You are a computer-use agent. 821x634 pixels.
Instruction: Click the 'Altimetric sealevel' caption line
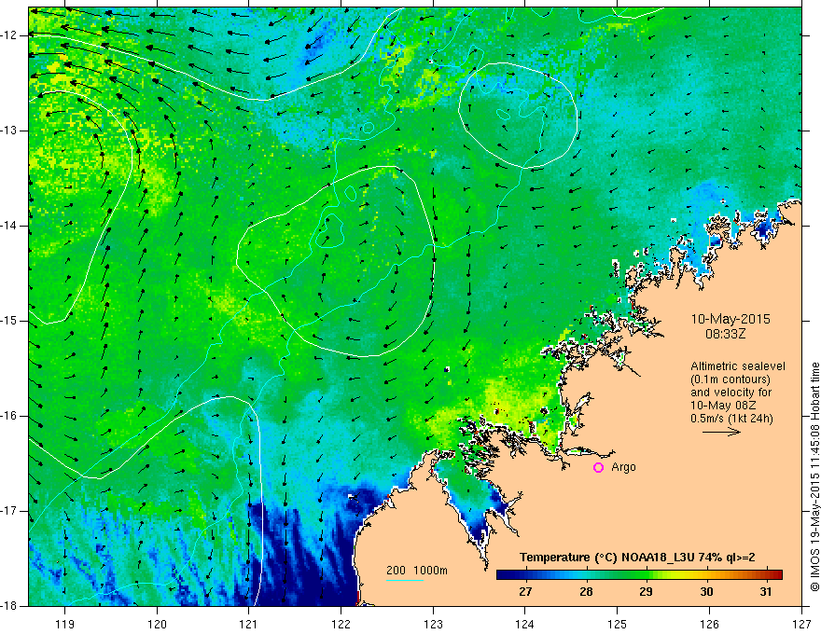738,366
